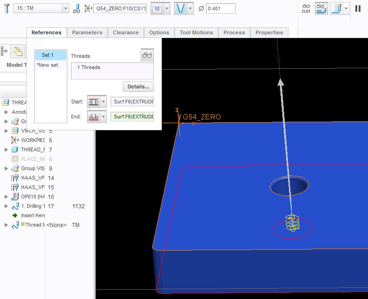Click the 1 Threads collector box
The image size is (368, 299).
(x=112, y=71)
